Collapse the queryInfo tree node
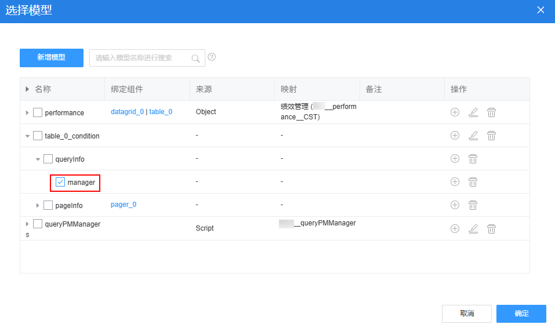Image resolution: width=555 pixels, height=328 pixels. click(x=38, y=159)
